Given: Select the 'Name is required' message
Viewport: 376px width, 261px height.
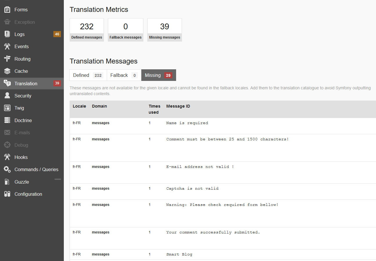Looking at the screenshot, I should coord(187,123).
